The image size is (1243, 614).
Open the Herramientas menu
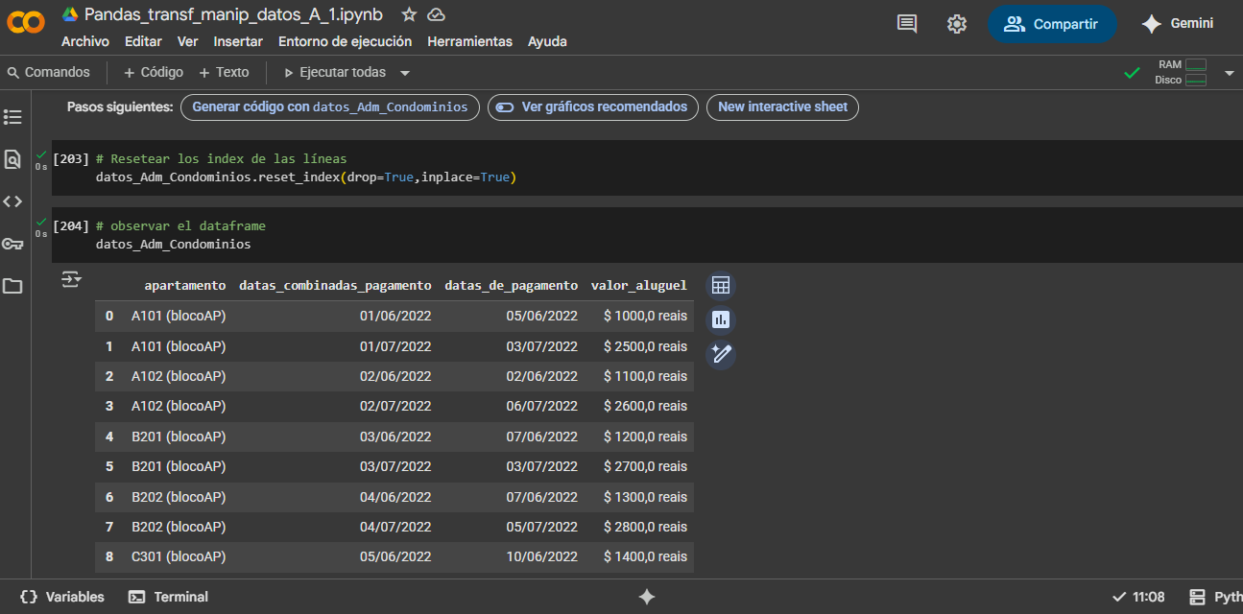[469, 41]
